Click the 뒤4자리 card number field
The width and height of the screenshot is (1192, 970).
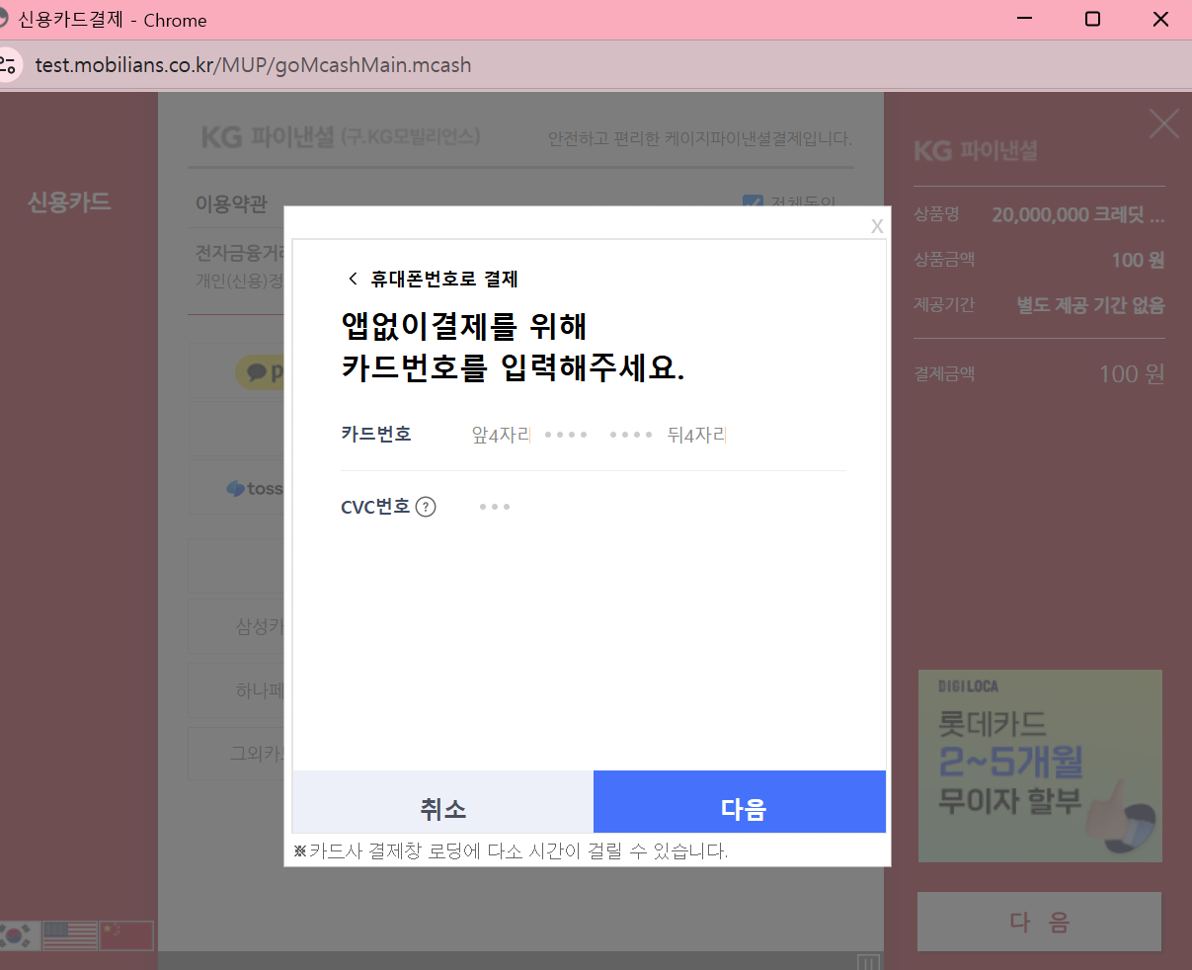697,435
